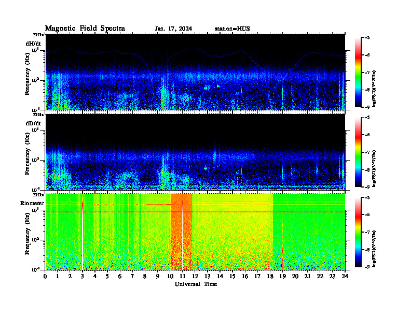This screenshot has height=317, width=411.
Task: Click hour tick label '4' on time axis
Action: coord(95,276)
